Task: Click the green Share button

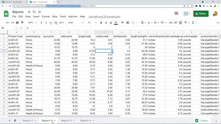Action: [201, 14]
